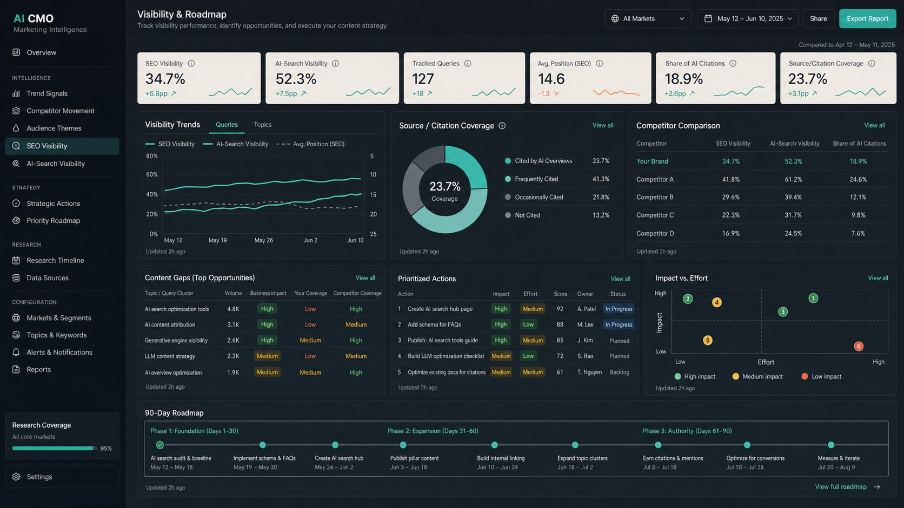Click the AI-Search Visibility column header in Competitor Comparison
904x508 pixels.
pos(794,144)
